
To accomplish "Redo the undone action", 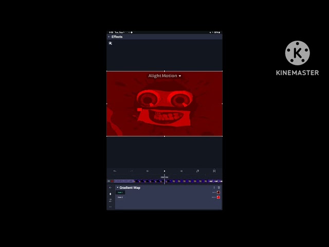I will [x=131, y=171].
